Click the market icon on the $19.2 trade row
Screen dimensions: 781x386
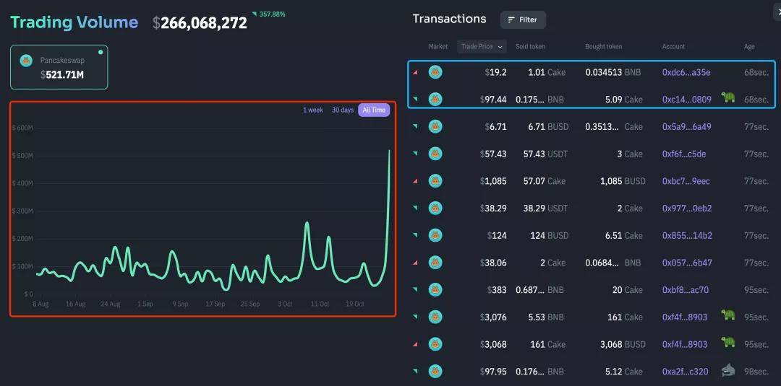coord(435,72)
